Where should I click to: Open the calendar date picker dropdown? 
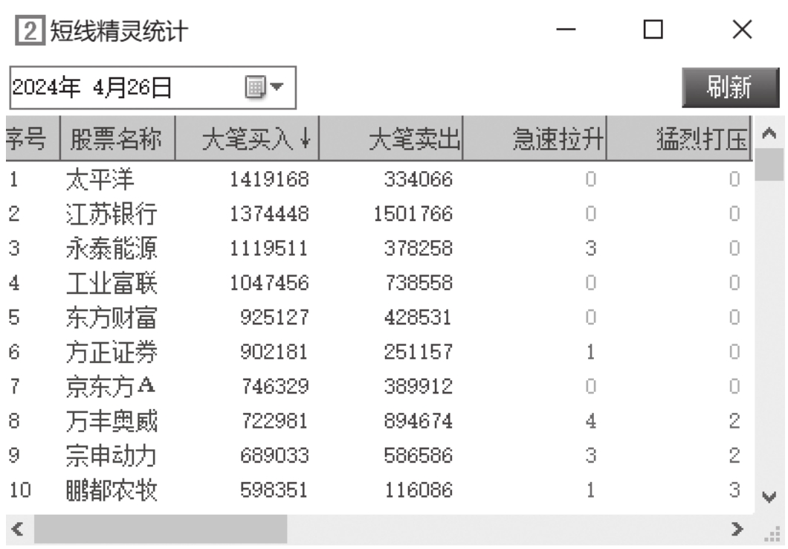pos(265,87)
